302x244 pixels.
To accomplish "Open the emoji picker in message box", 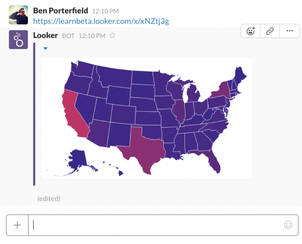I will pyautogui.click(x=288, y=225).
